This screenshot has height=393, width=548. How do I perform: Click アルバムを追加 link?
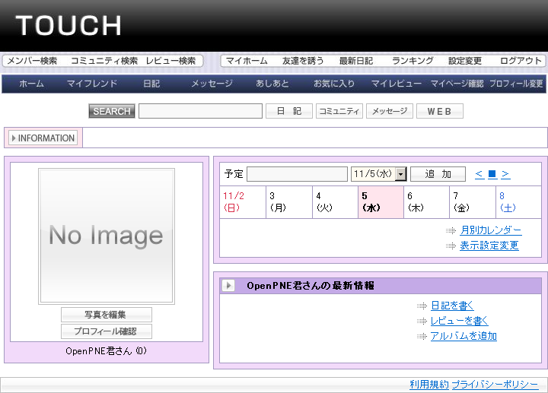click(464, 336)
